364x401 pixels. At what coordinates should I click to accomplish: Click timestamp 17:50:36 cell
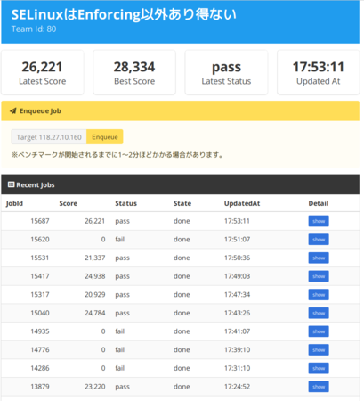tap(237, 258)
